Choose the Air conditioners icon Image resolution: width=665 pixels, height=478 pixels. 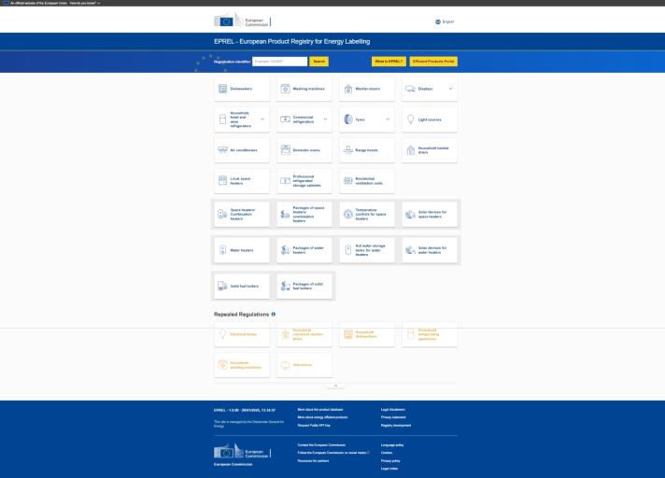pos(222,150)
